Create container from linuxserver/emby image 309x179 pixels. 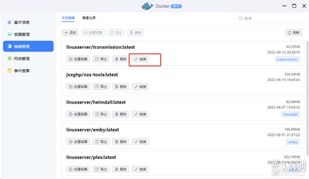click(78, 142)
